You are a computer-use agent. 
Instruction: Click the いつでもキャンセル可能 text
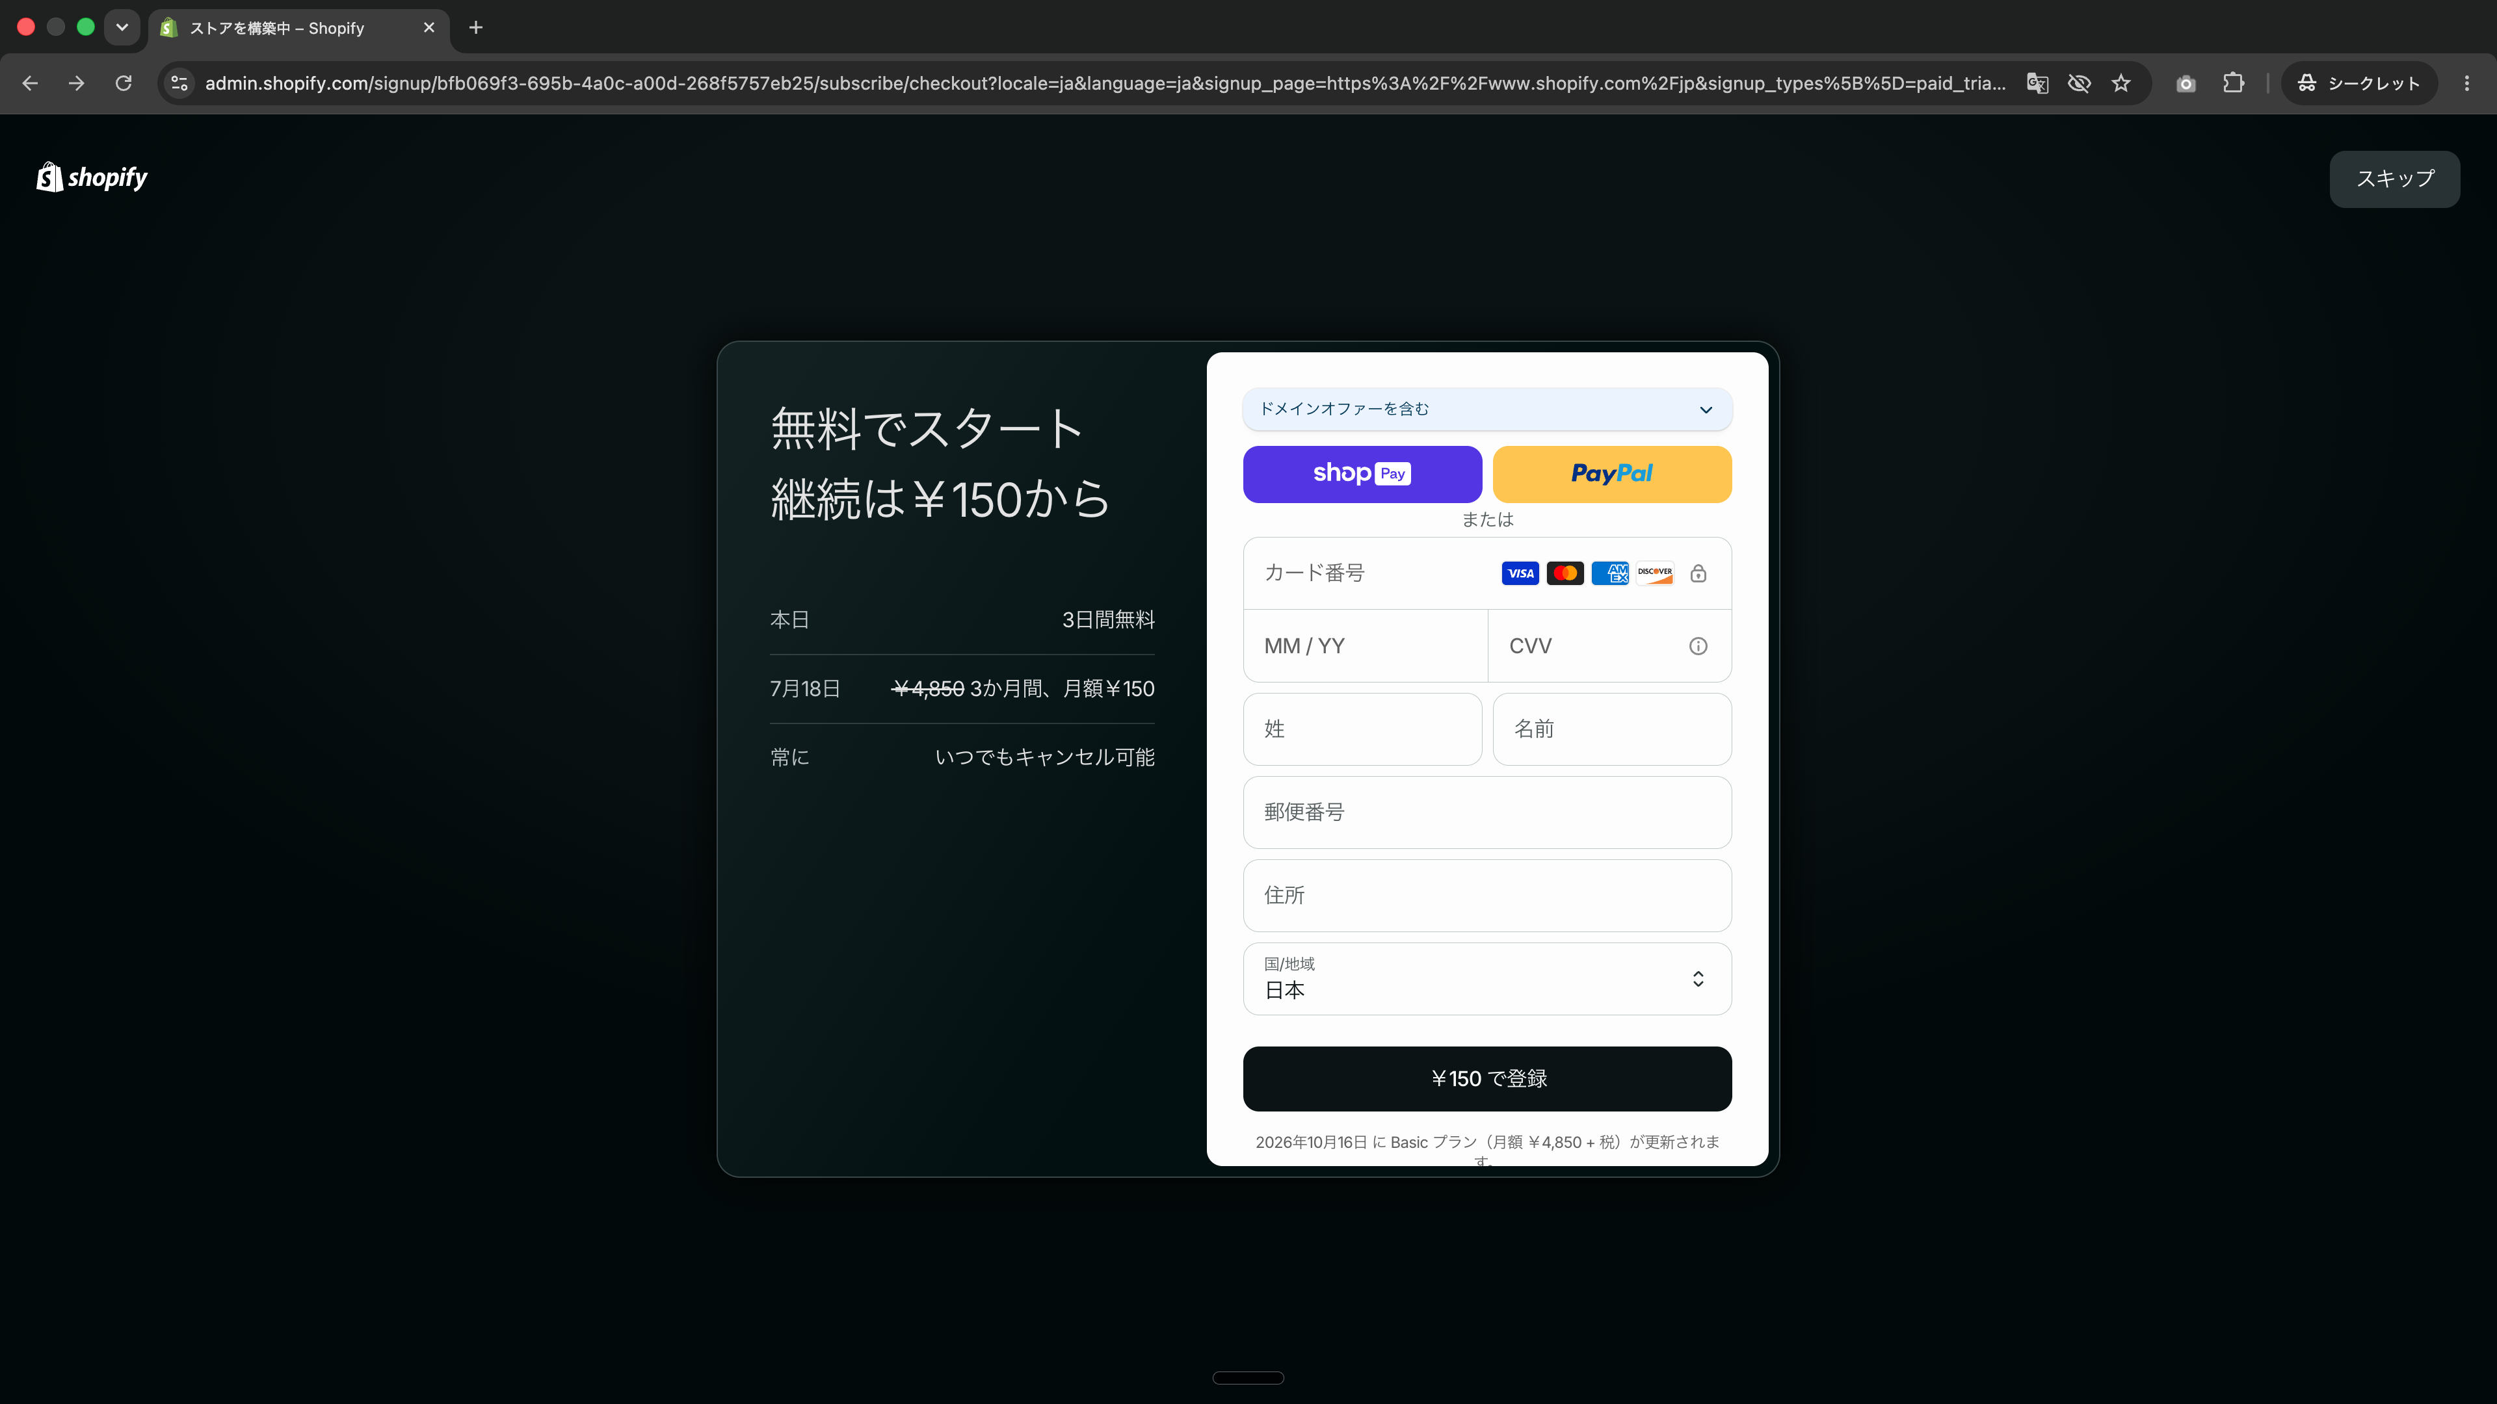click(1045, 758)
